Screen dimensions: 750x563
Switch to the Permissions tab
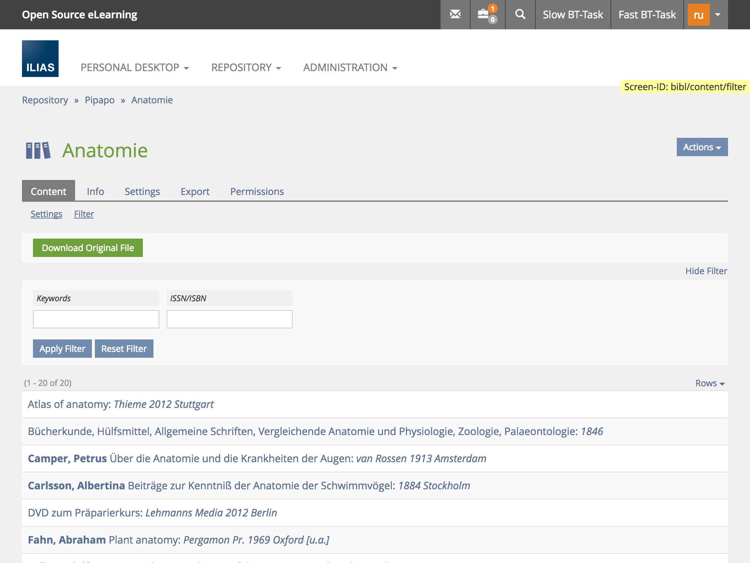(x=257, y=191)
